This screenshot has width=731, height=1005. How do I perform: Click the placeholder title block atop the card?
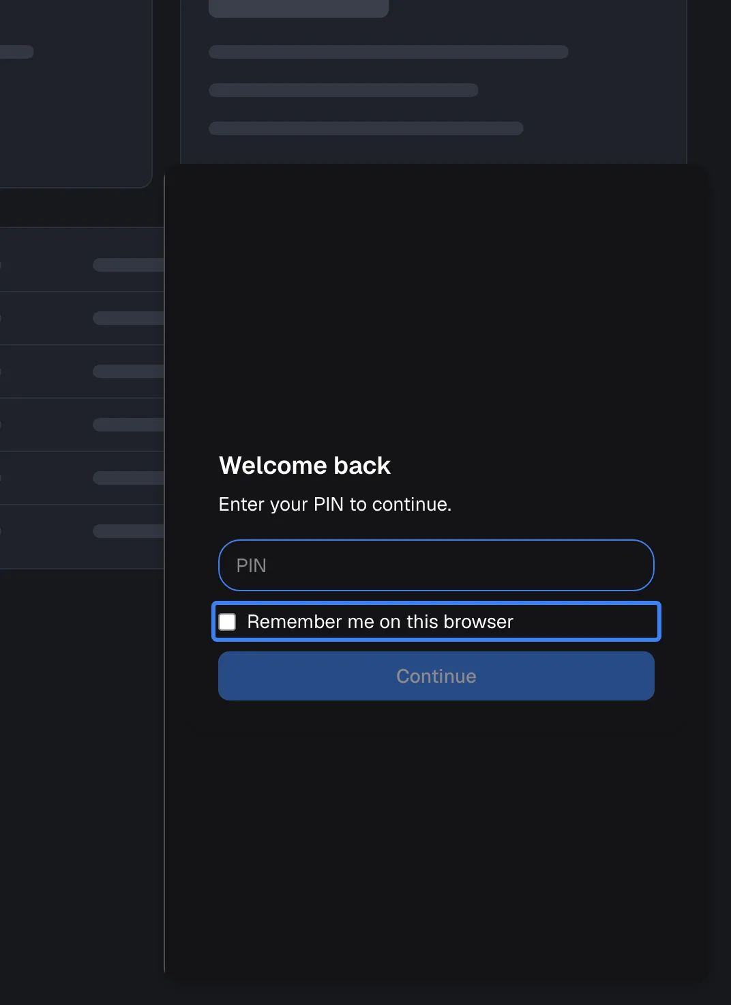click(x=299, y=8)
